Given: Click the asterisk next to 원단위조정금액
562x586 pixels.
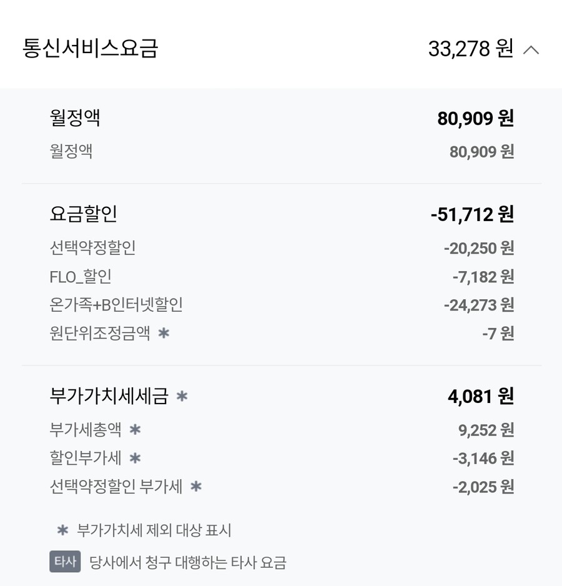Looking at the screenshot, I should click(x=164, y=333).
